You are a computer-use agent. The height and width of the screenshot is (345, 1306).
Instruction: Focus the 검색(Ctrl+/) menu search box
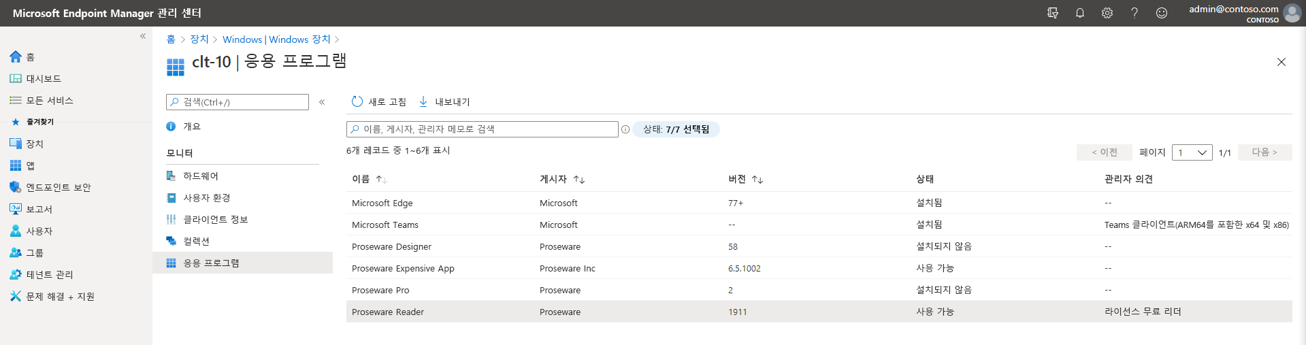238,102
